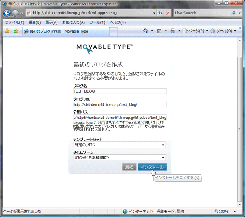Open the ページ(P) command bar menu
This screenshot has height=217, width=245.
196,31
